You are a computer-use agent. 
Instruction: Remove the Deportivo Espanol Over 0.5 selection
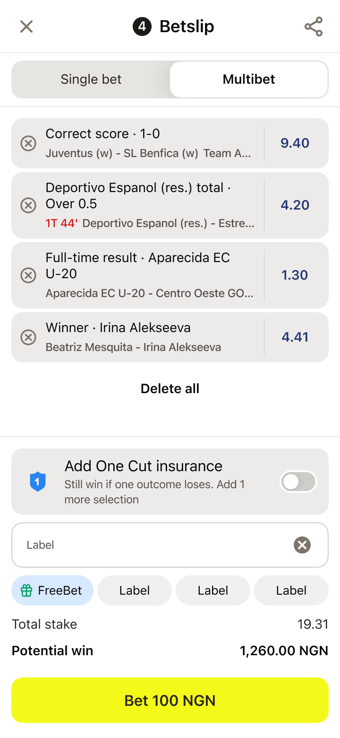pos(28,205)
